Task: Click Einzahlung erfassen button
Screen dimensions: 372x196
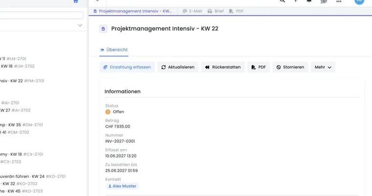Action: (x=127, y=67)
